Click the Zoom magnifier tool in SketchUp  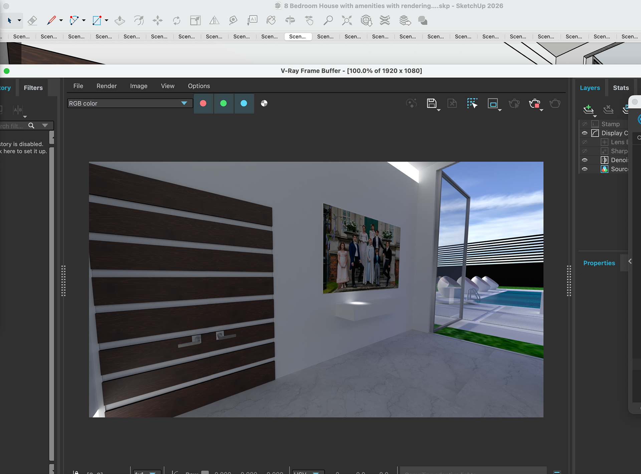pyautogui.click(x=328, y=21)
